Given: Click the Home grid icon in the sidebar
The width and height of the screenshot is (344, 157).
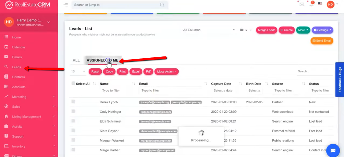Looking at the screenshot, I should point(6,37).
